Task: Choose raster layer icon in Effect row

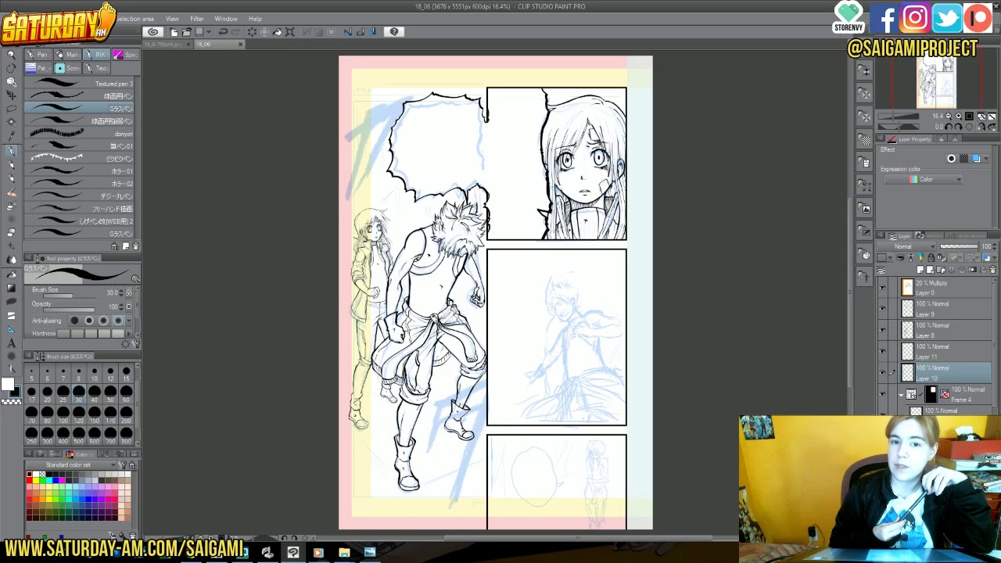Action: tap(963, 159)
